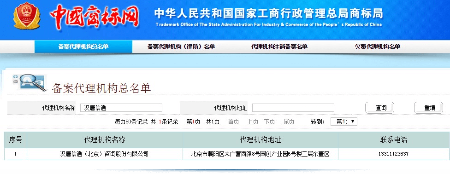The image size is (450, 174).
Task: Click the 代理机构名称 table column header
Action: pos(105,140)
